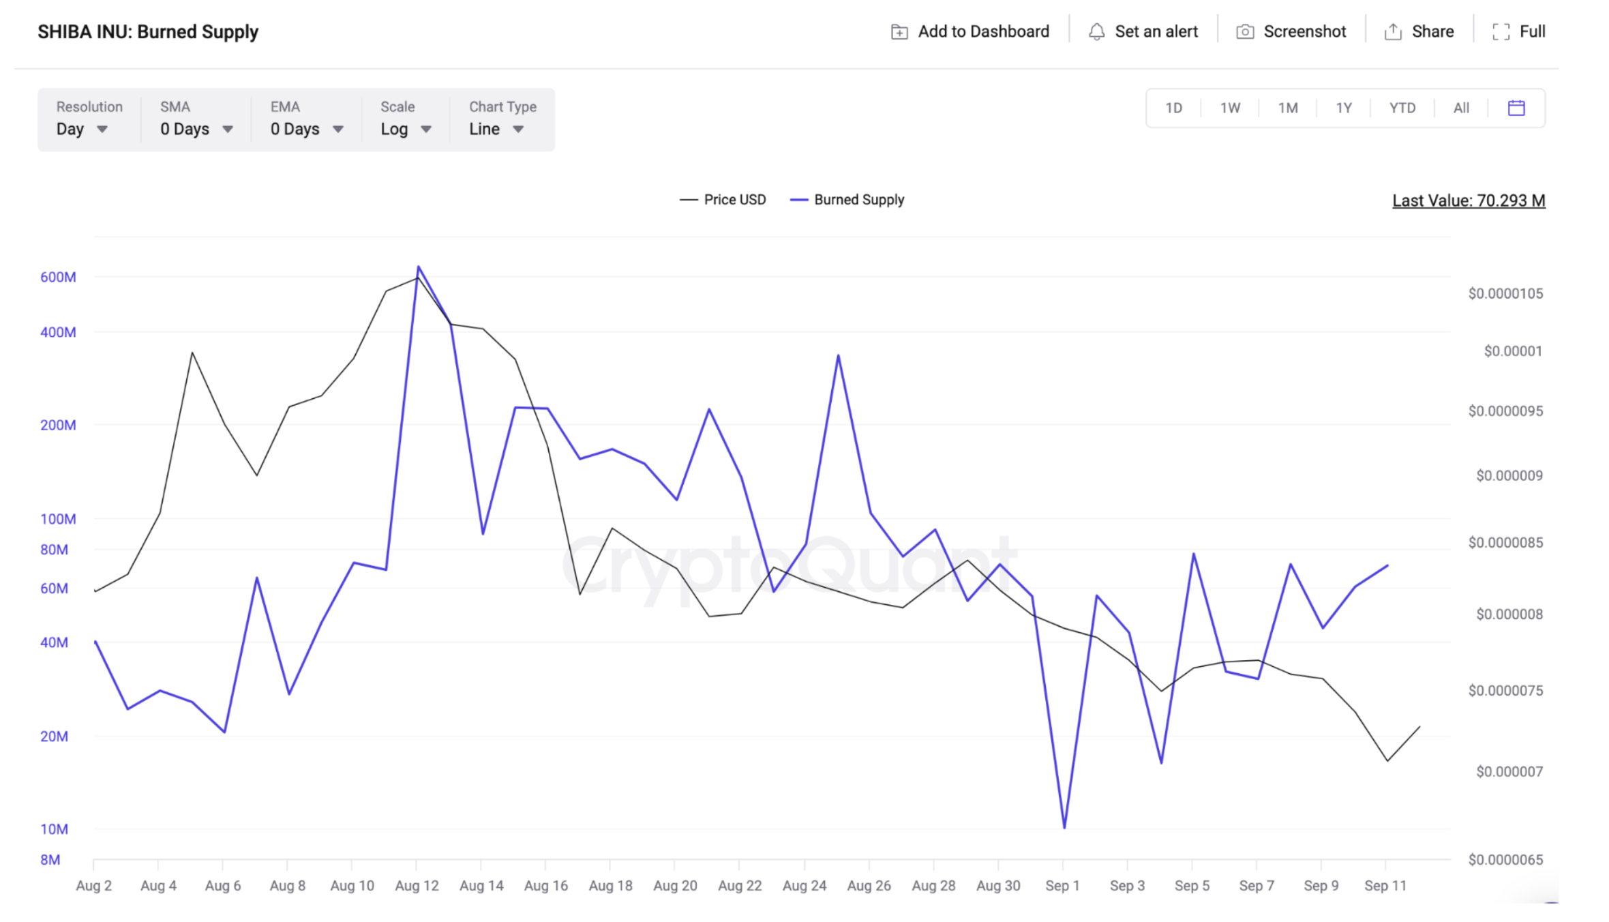Switch to YTD time range
The width and height of the screenshot is (1609, 922).
pyautogui.click(x=1402, y=108)
